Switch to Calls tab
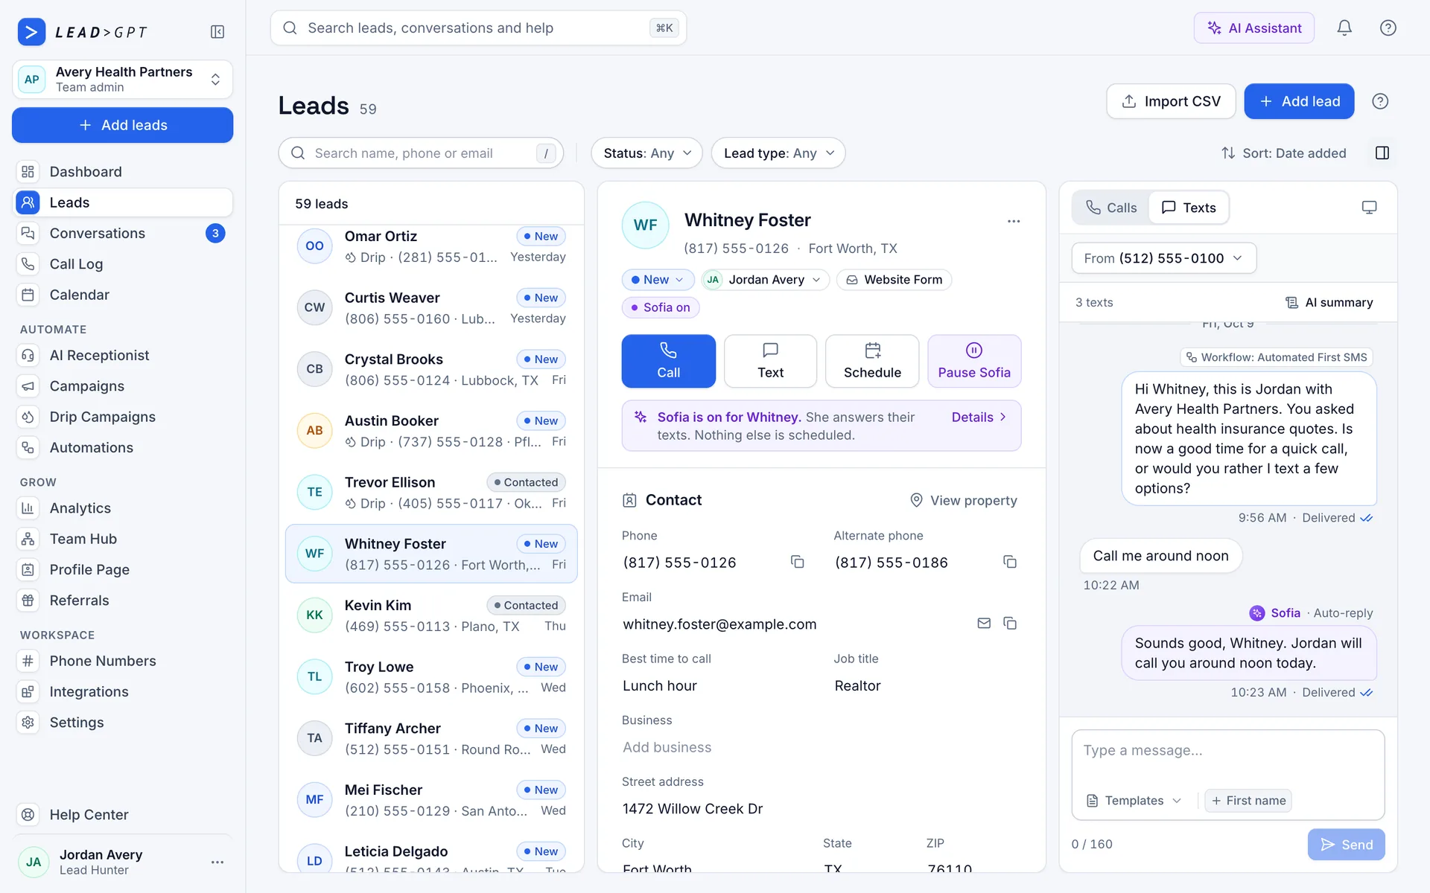 pos(1111,208)
